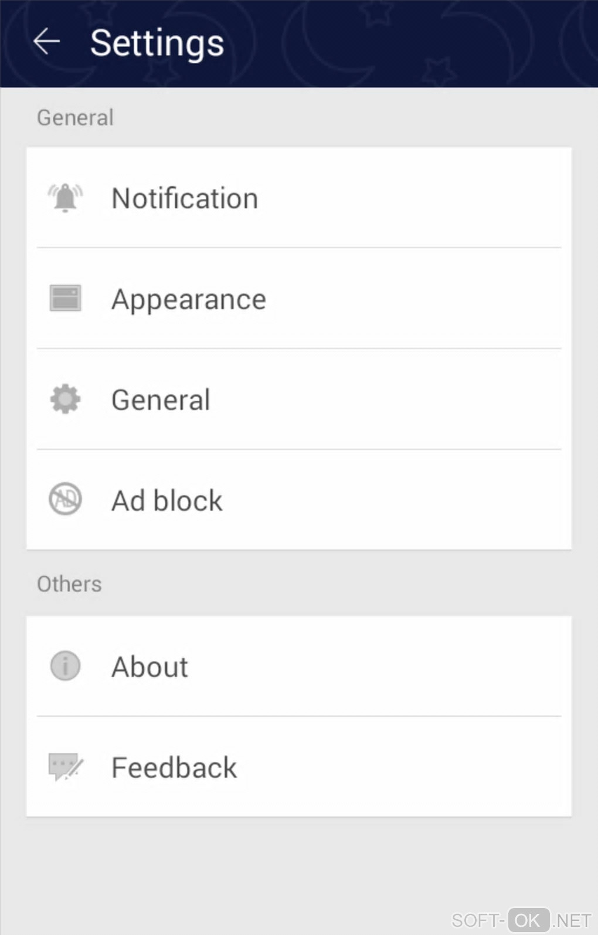Open the Feedback text label
The image size is (598, 935).
coord(174,768)
